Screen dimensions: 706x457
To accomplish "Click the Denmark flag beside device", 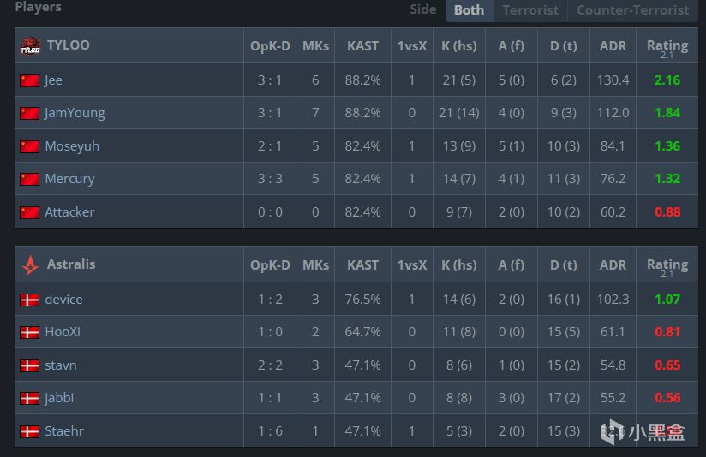I will [30, 300].
